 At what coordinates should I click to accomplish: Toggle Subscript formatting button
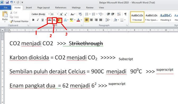coord(54,20)
